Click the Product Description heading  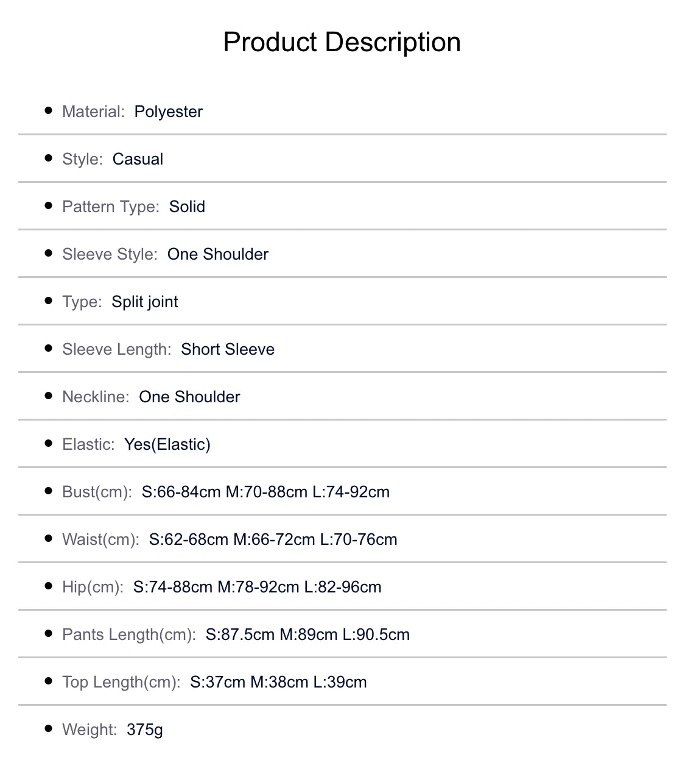[x=342, y=42]
